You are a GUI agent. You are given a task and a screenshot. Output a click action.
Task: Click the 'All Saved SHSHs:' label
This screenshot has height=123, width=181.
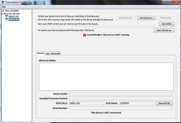pyautogui.click(x=47, y=60)
